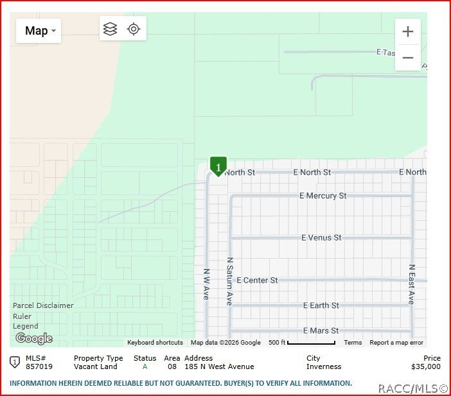The image size is (451, 396).
Task: Zoom in with the plus button
Action: (408, 31)
